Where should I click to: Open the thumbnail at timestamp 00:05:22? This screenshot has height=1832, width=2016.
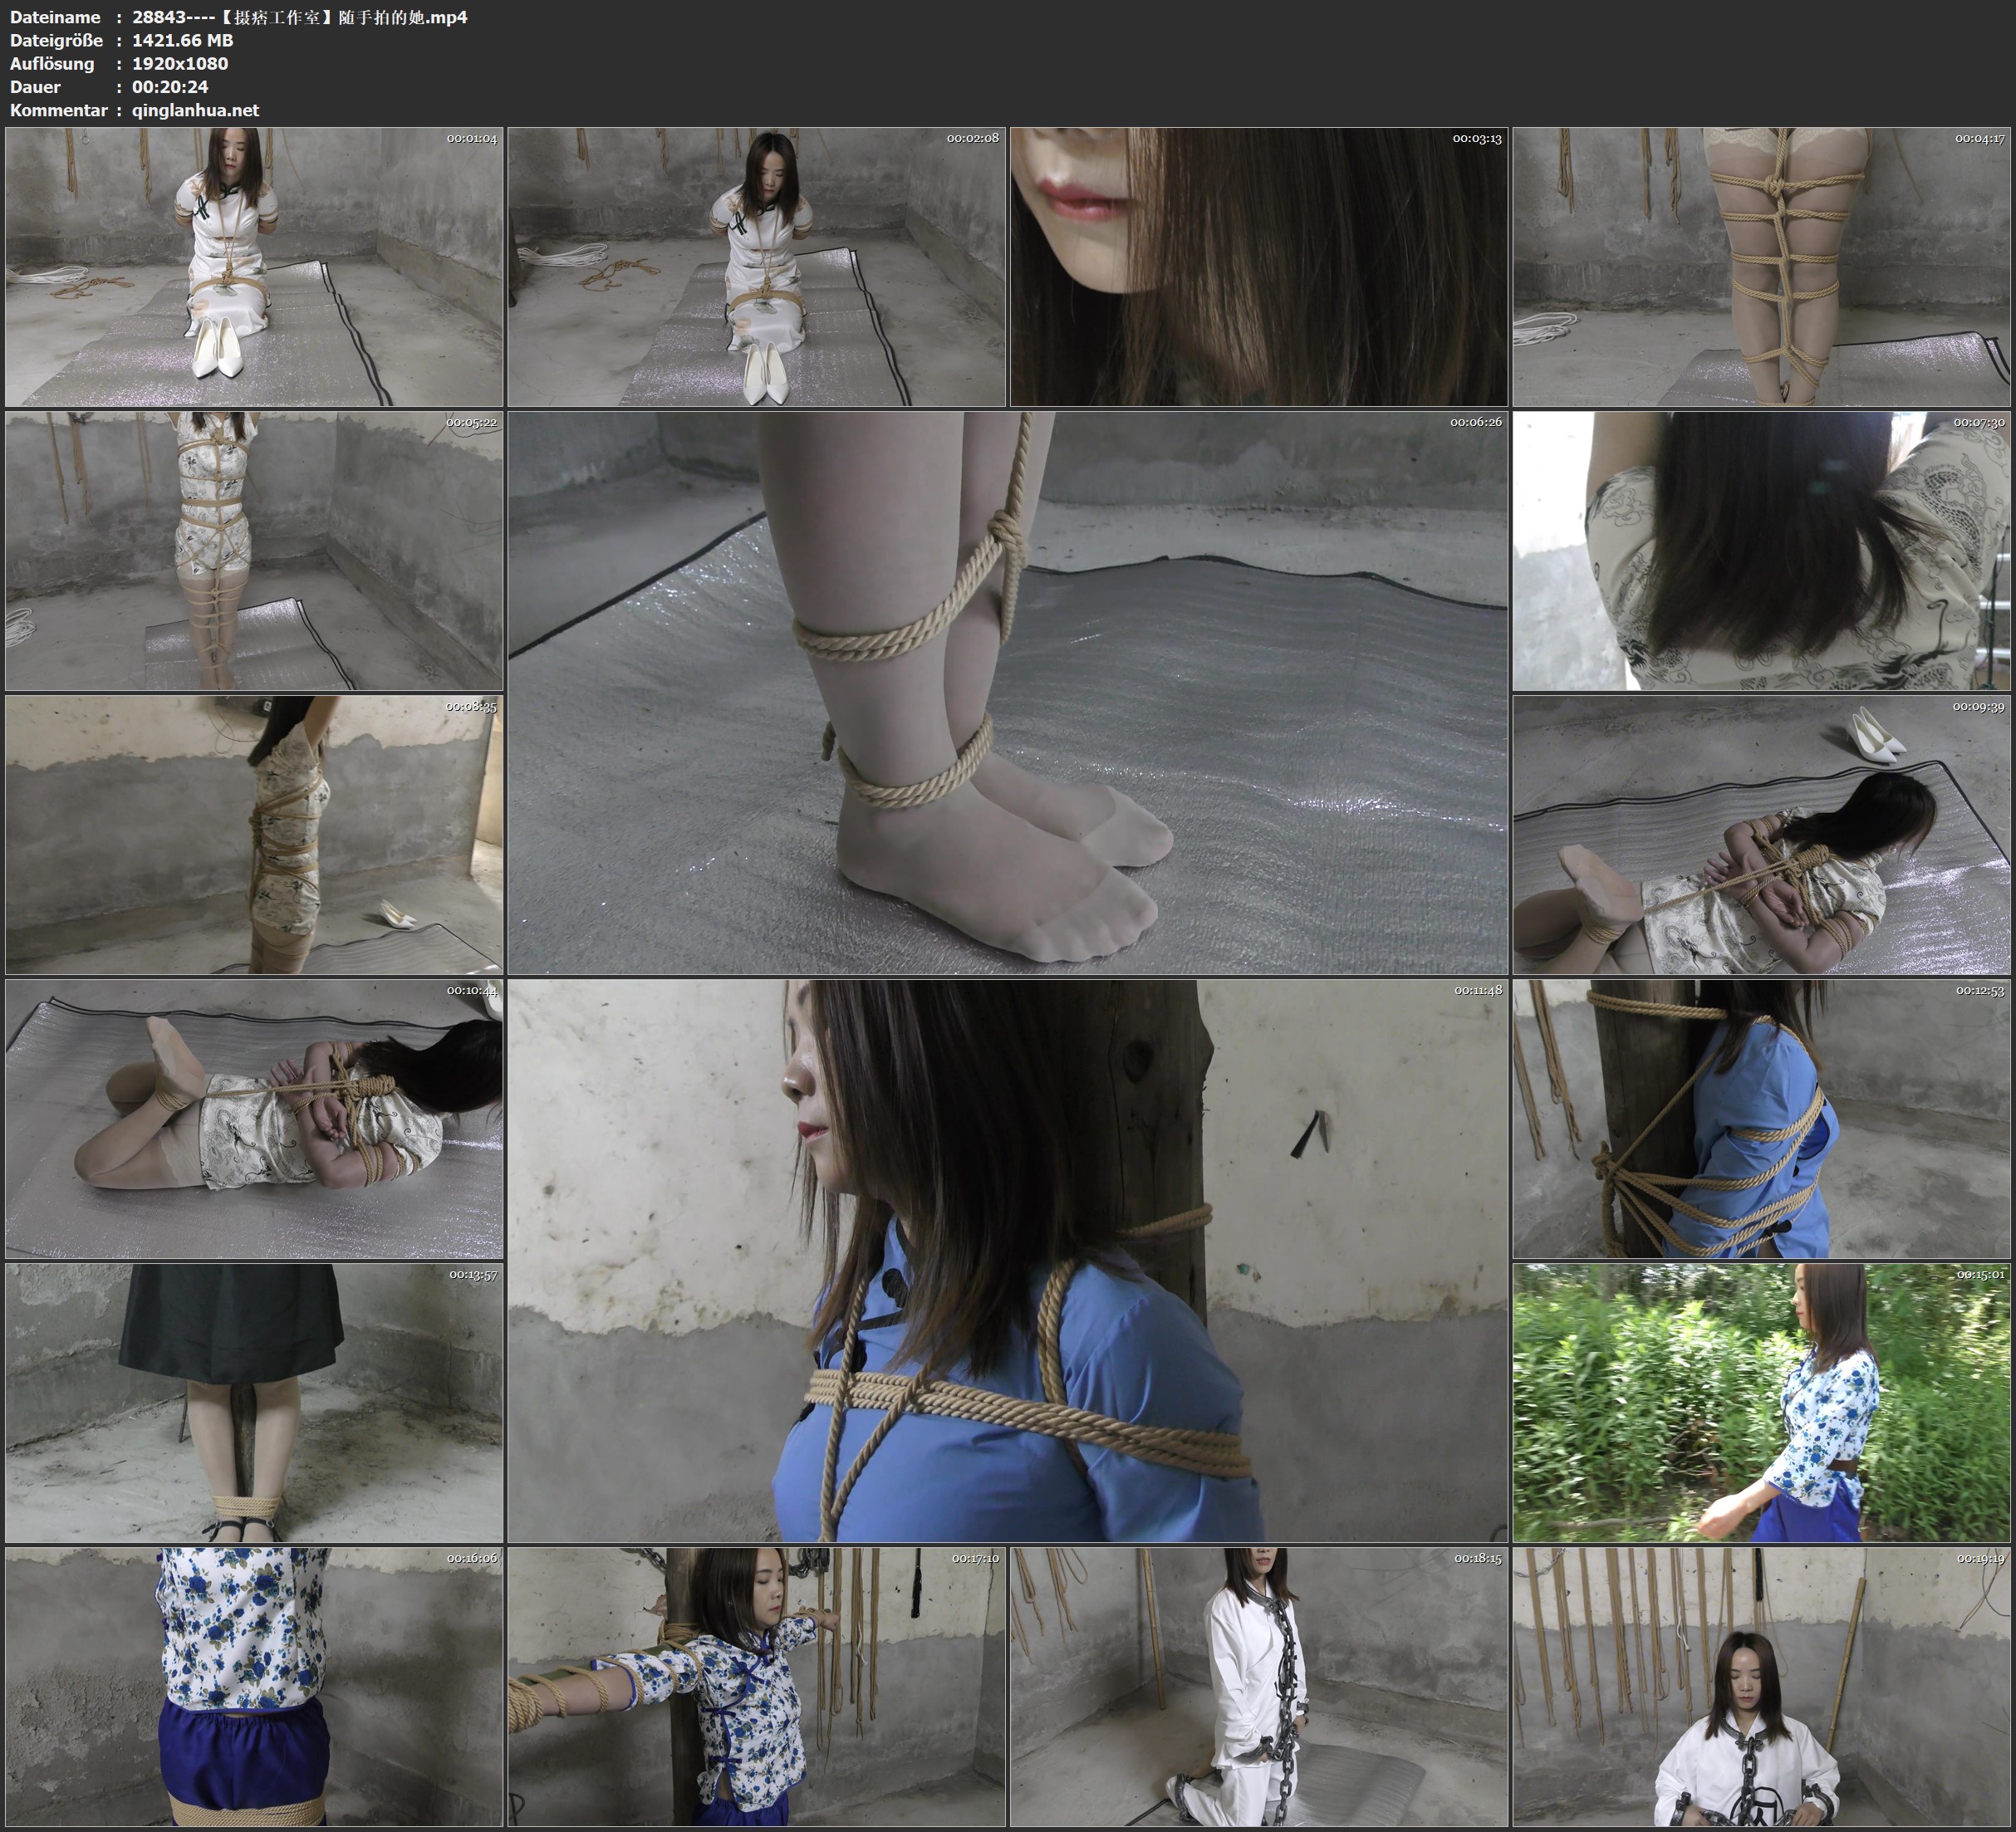pyautogui.click(x=254, y=551)
